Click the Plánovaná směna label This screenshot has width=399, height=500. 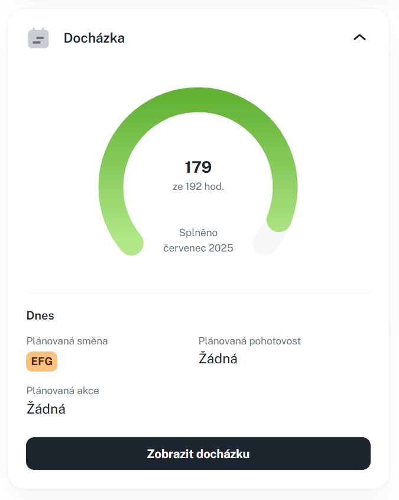67,341
